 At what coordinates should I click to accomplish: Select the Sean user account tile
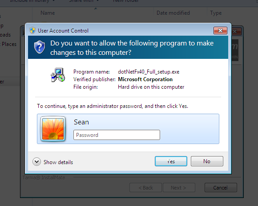128,129
